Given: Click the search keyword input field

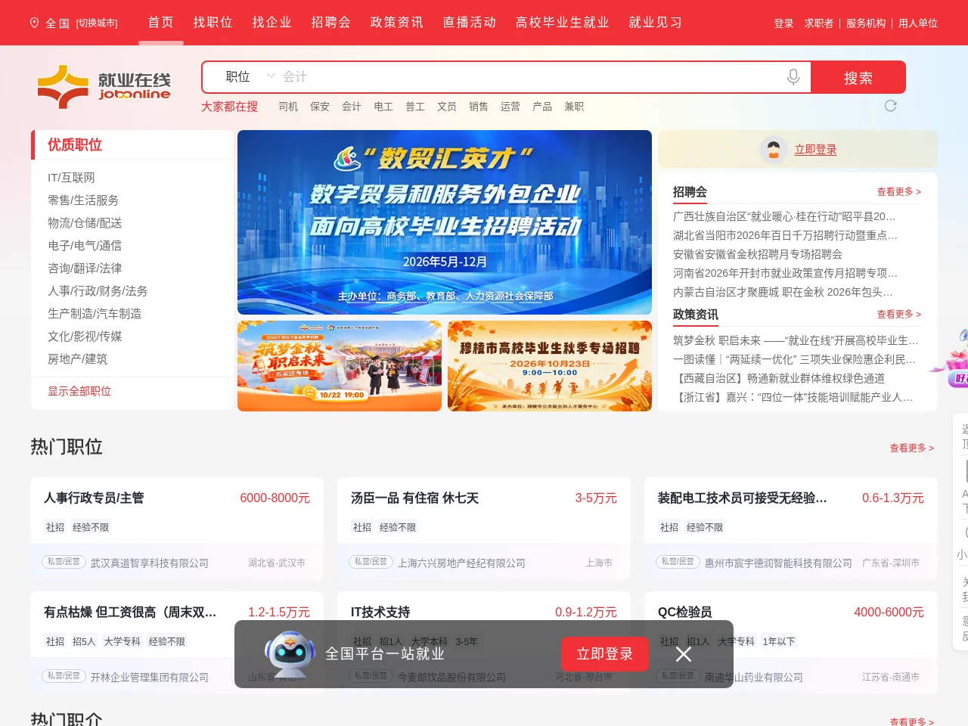Looking at the screenshot, I should (x=529, y=76).
